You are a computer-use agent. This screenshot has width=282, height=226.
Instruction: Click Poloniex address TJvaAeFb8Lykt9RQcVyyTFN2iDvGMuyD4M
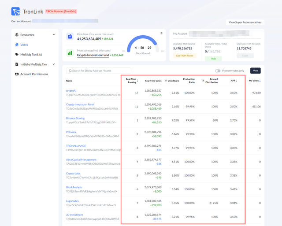click(92, 136)
